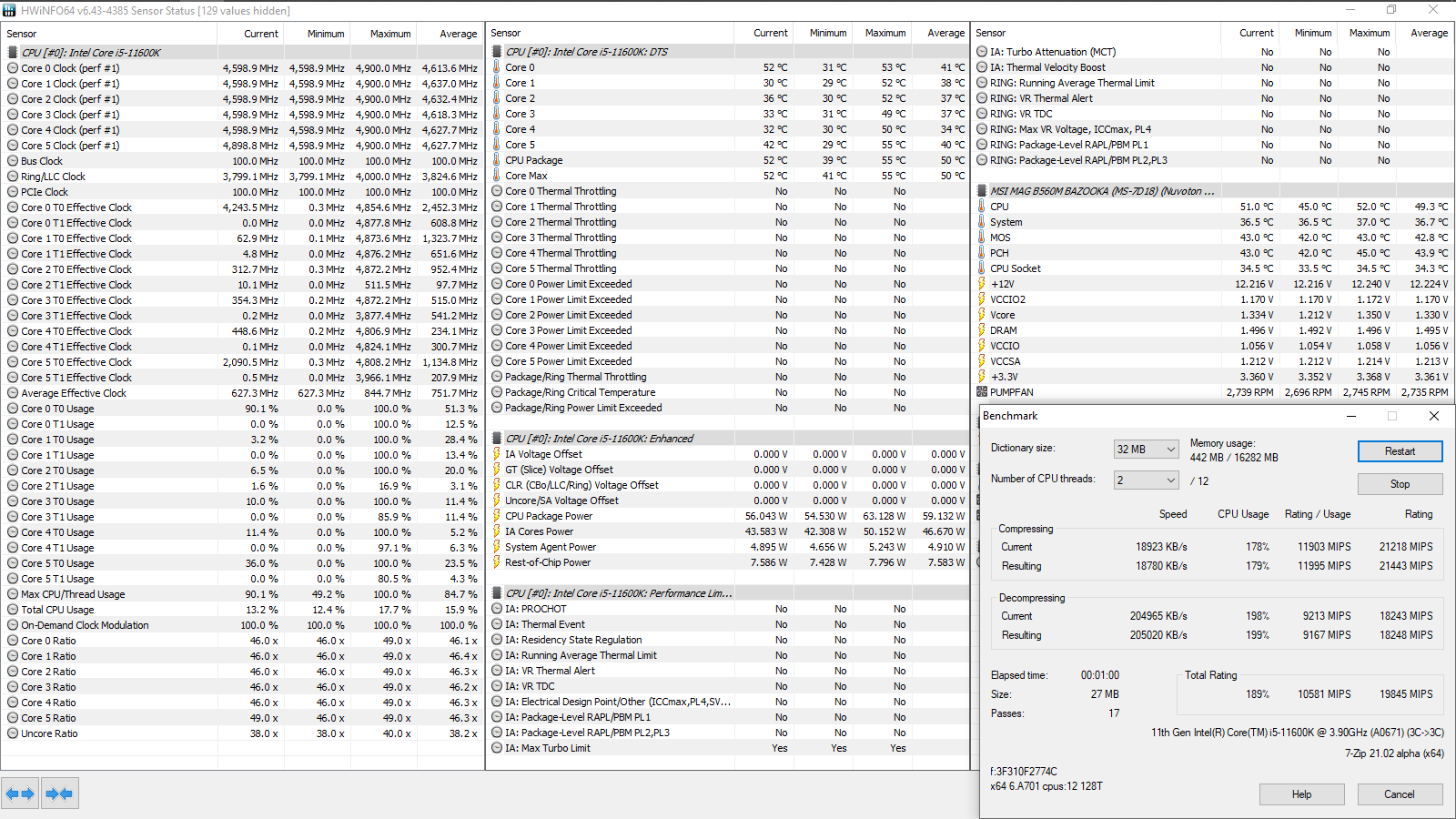This screenshot has height=819, width=1456.
Task: Click Minimum column header in right panel
Action: 1309,33
